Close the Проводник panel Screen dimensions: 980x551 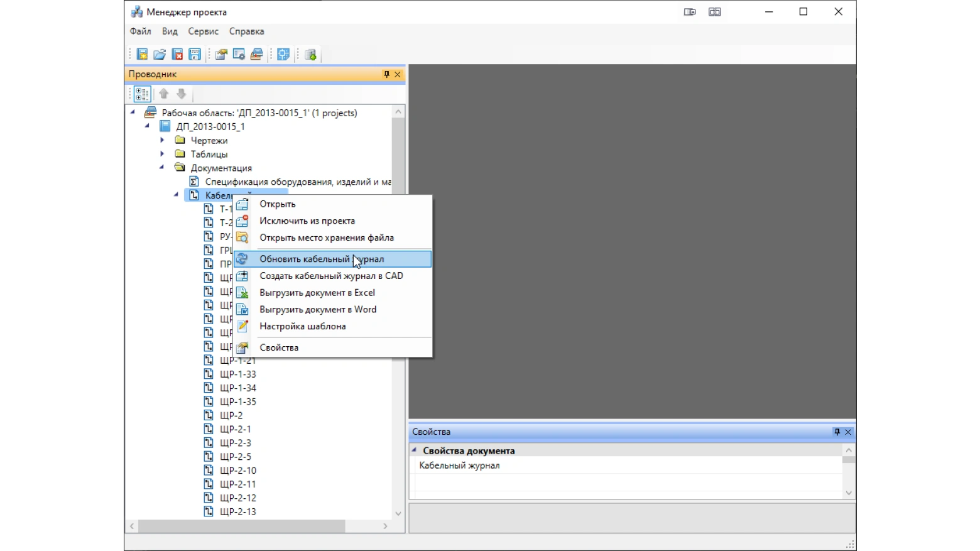pyautogui.click(x=398, y=74)
